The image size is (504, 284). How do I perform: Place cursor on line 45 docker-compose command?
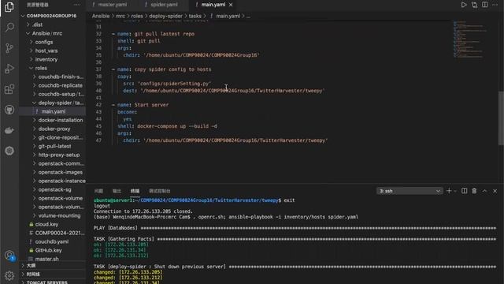(x=176, y=126)
